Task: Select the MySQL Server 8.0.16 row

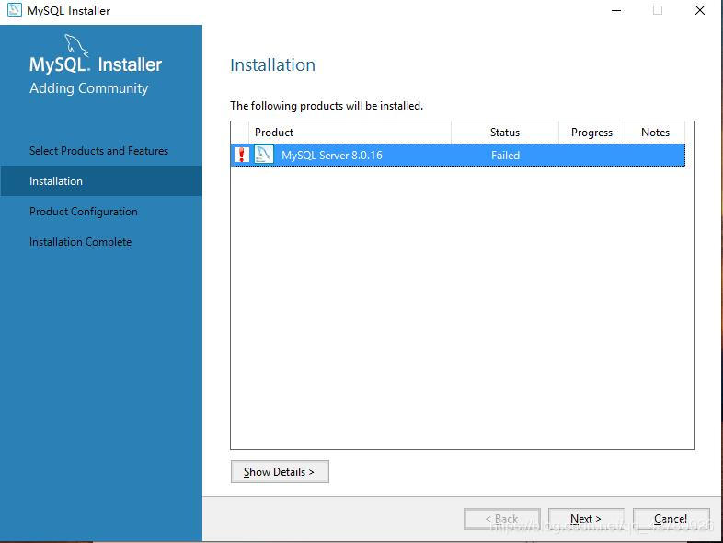Action: [x=458, y=155]
